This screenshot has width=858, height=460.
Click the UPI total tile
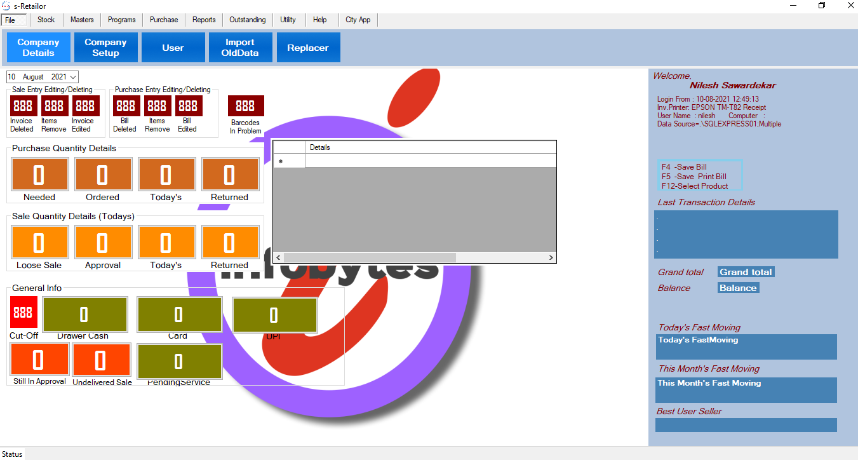click(x=274, y=315)
